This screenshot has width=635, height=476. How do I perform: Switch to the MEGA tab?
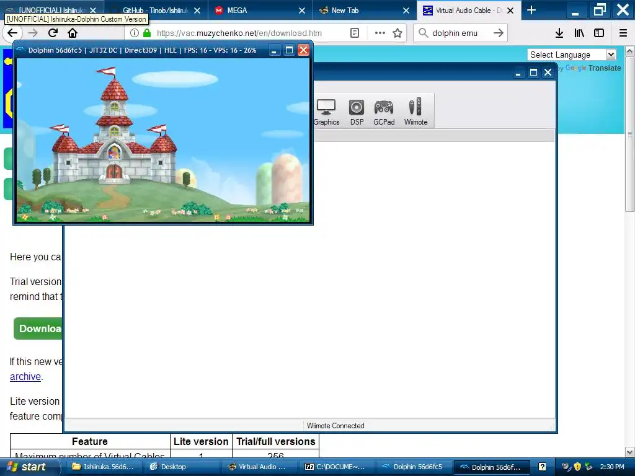point(260,11)
